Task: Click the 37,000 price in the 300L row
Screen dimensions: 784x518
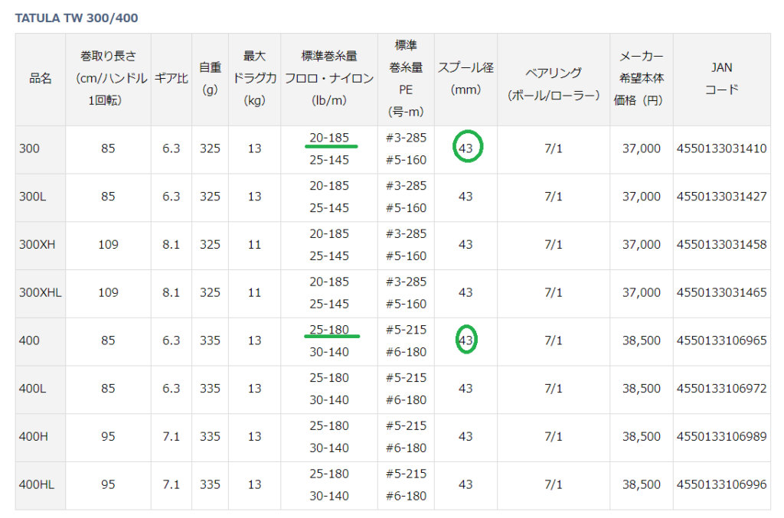Action: click(642, 197)
